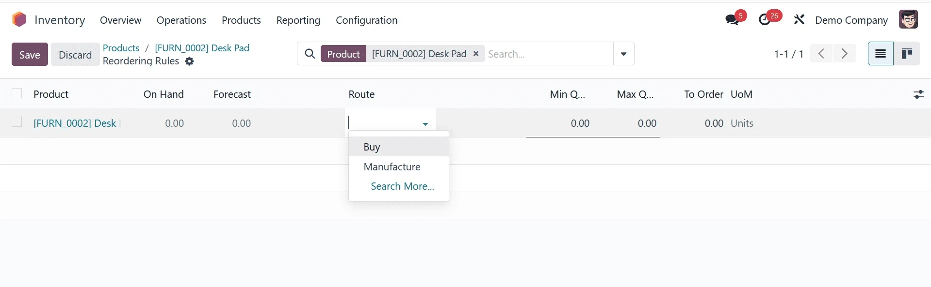Image resolution: width=931 pixels, height=287 pixels.
Task: Click the Save button
Action: coord(30,54)
